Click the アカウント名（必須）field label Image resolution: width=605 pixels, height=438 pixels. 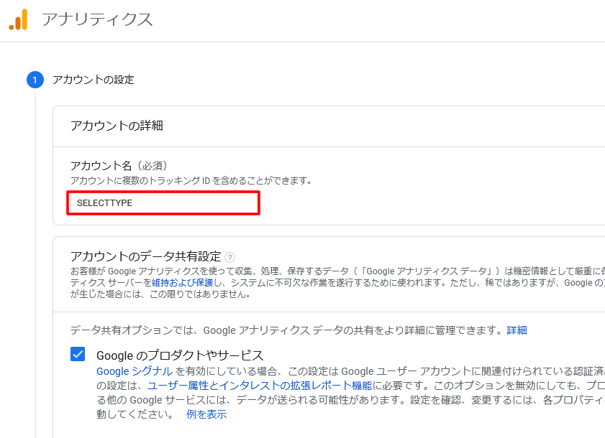(x=119, y=166)
